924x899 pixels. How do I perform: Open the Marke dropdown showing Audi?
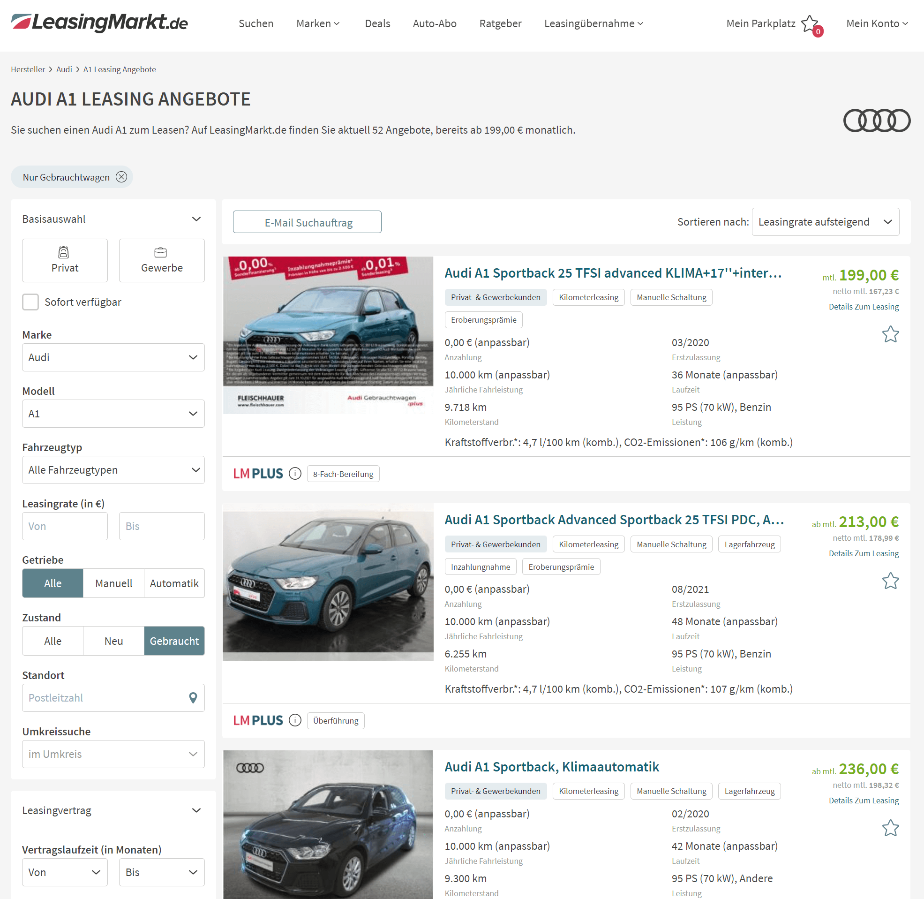pyautogui.click(x=113, y=357)
